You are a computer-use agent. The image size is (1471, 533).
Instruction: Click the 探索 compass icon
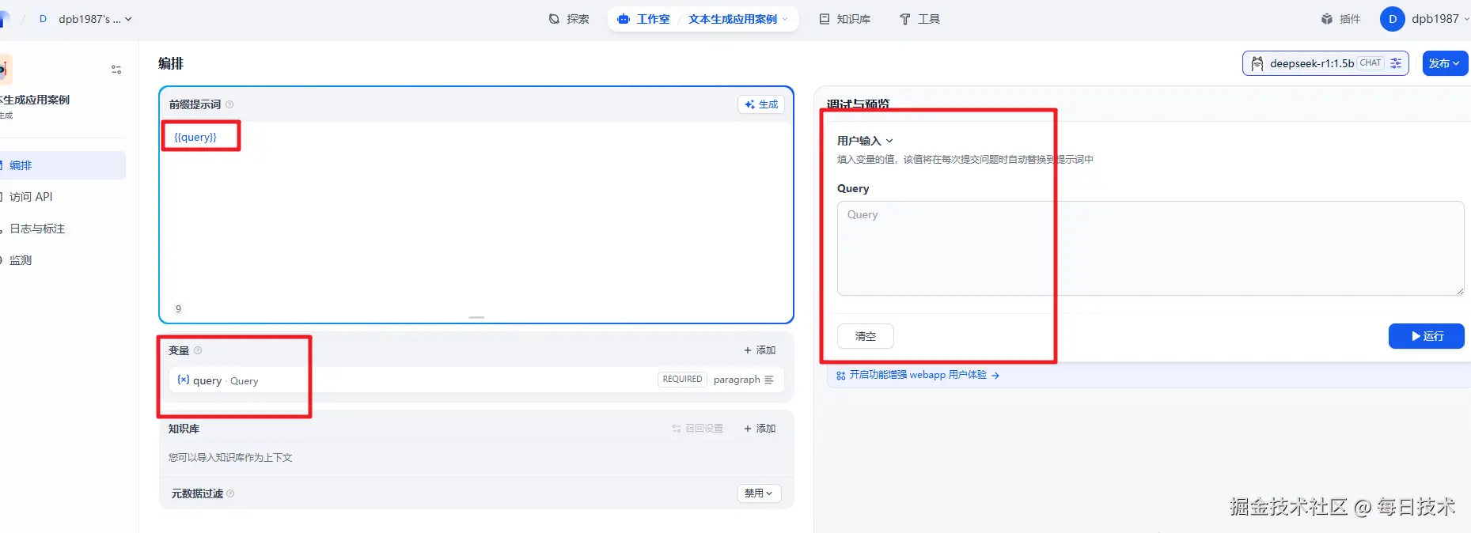click(x=554, y=19)
